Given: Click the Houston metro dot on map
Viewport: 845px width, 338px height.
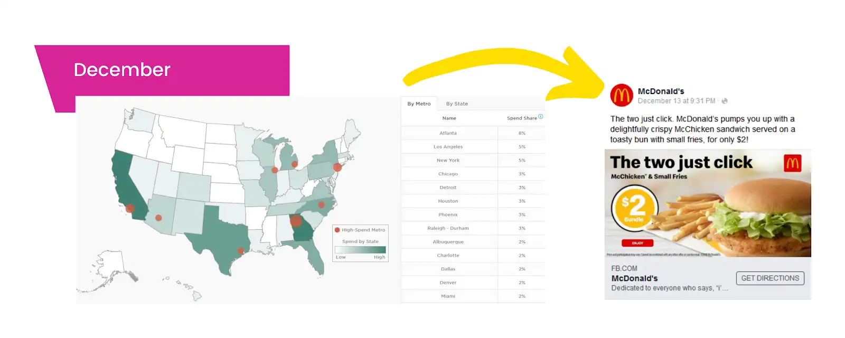Looking at the screenshot, I should (x=240, y=251).
